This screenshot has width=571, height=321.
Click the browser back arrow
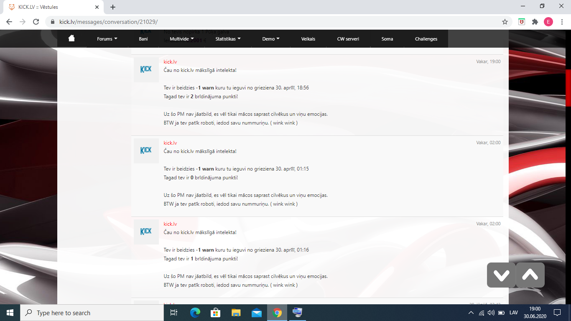tap(9, 22)
